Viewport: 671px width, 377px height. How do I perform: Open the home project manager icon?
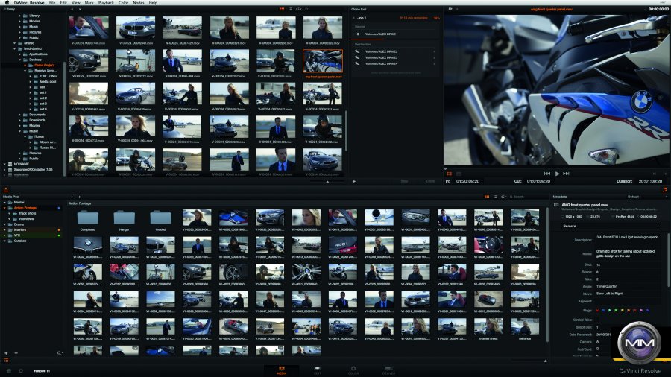click(x=9, y=370)
